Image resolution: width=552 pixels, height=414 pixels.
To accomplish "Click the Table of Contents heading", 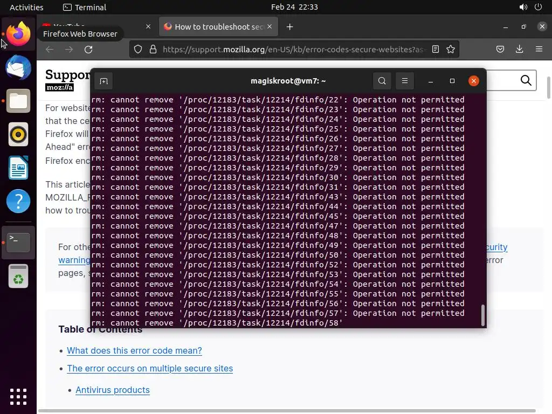I will [100, 329].
